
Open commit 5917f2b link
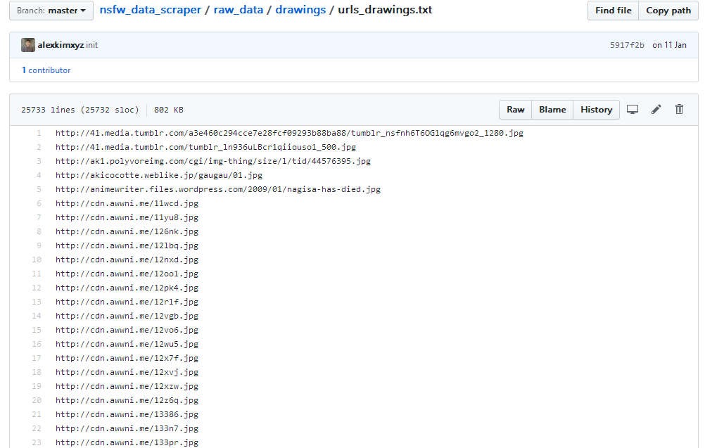[626, 45]
